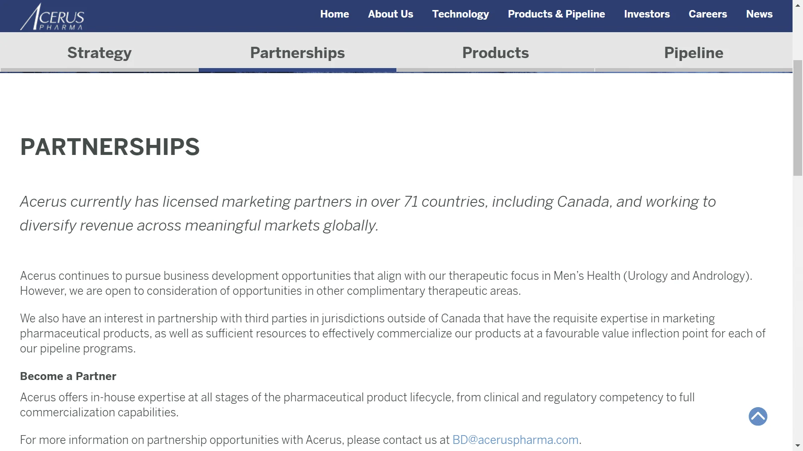
Task: Click the scrollbar down arrow
Action: coord(798,446)
